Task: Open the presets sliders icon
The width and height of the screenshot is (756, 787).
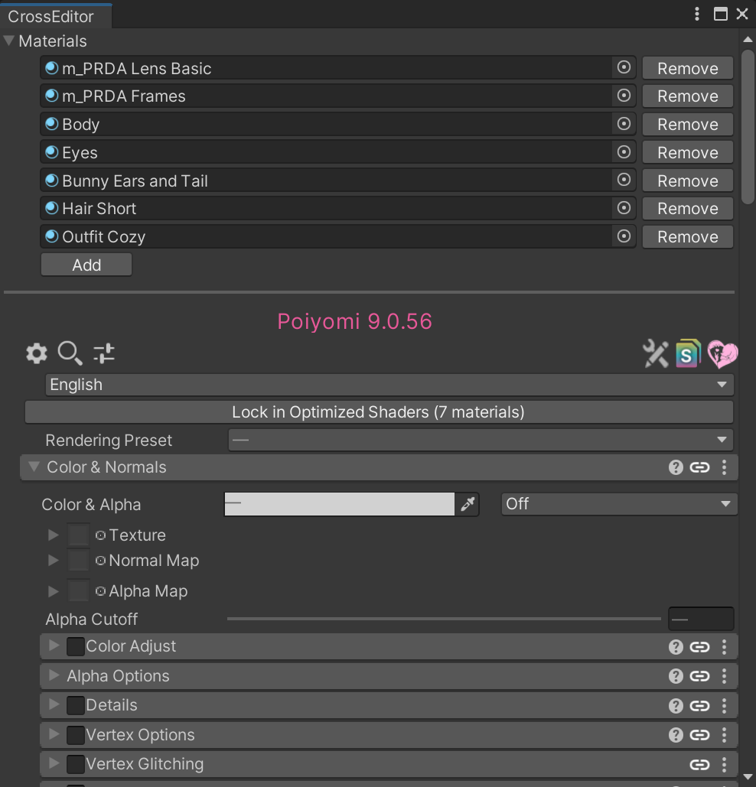Action: point(104,353)
